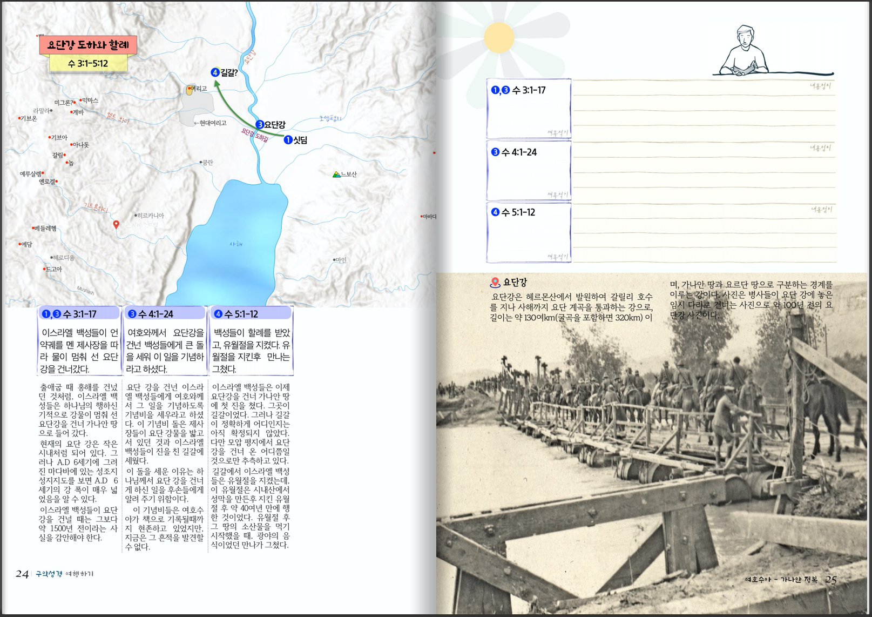Click the red dot for 믹마스
The image size is (872, 617).
(81, 100)
